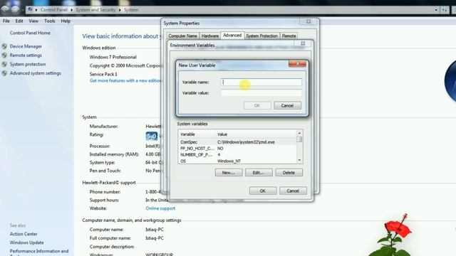
Task: Click the Device Manager shield icon
Action: (x=4, y=46)
